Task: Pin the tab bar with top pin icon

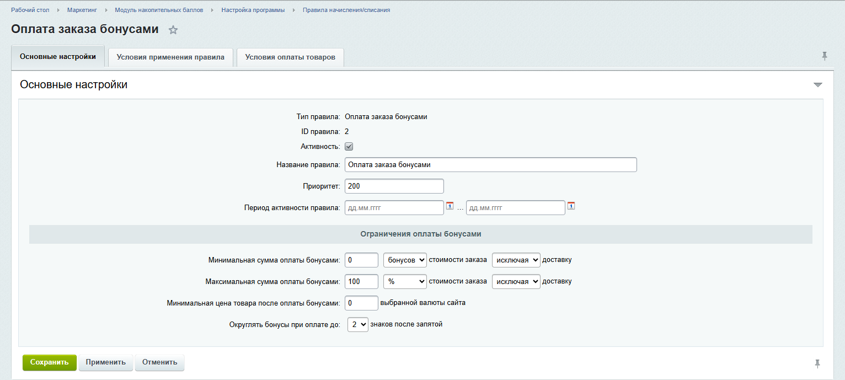Action: pyautogui.click(x=825, y=56)
